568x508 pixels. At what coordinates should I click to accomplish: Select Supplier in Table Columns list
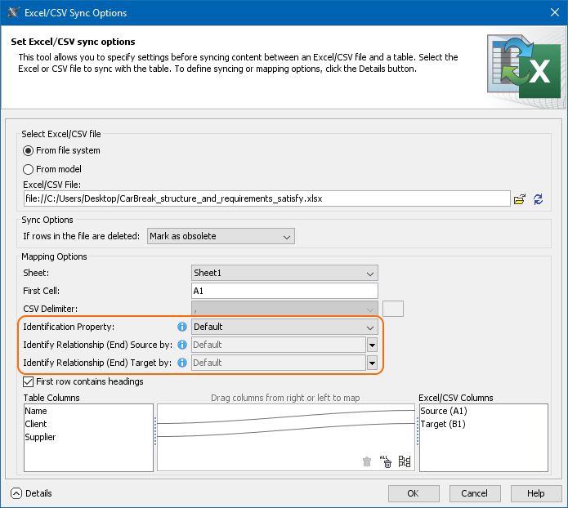pos(41,437)
